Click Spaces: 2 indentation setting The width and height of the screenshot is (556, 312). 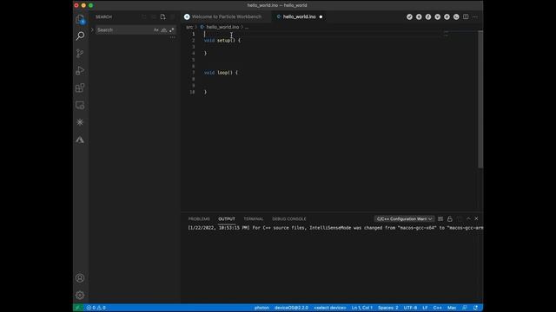tap(388, 308)
